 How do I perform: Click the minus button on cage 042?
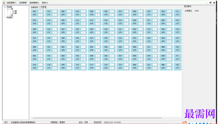[x=112, y=38]
